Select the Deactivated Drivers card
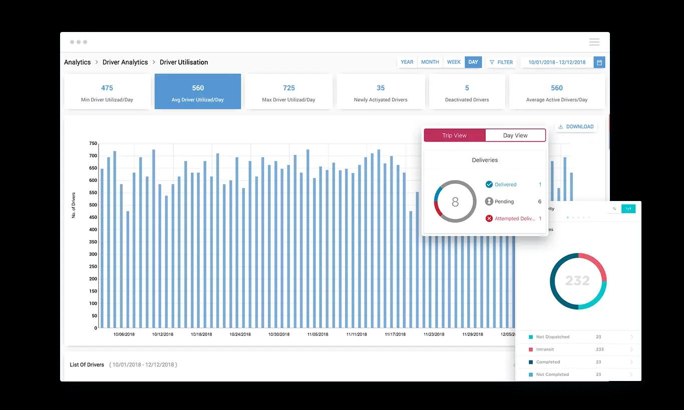The width and height of the screenshot is (684, 410). [467, 91]
